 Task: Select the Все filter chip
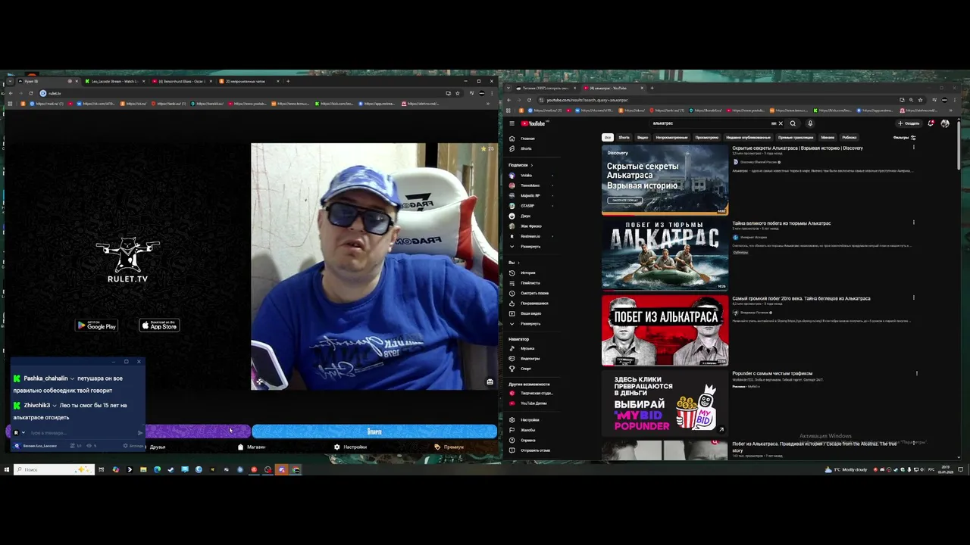pos(607,138)
